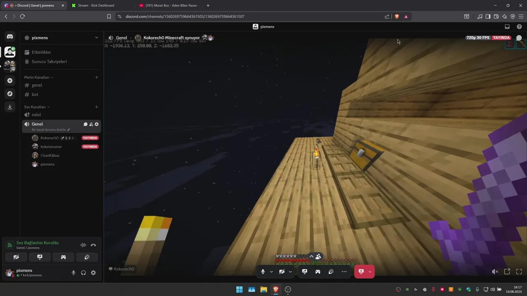The image size is (527, 296).
Task: Open chat for Genel voice channel
Action: pos(86,124)
